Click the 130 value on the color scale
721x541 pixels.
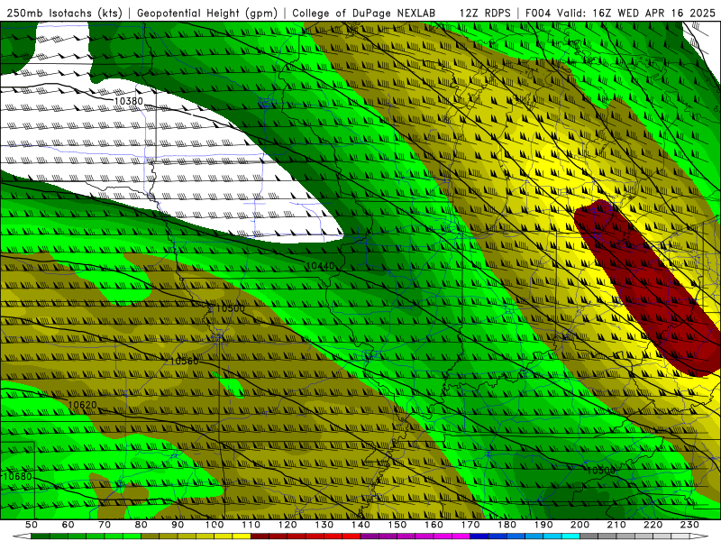[324, 525]
